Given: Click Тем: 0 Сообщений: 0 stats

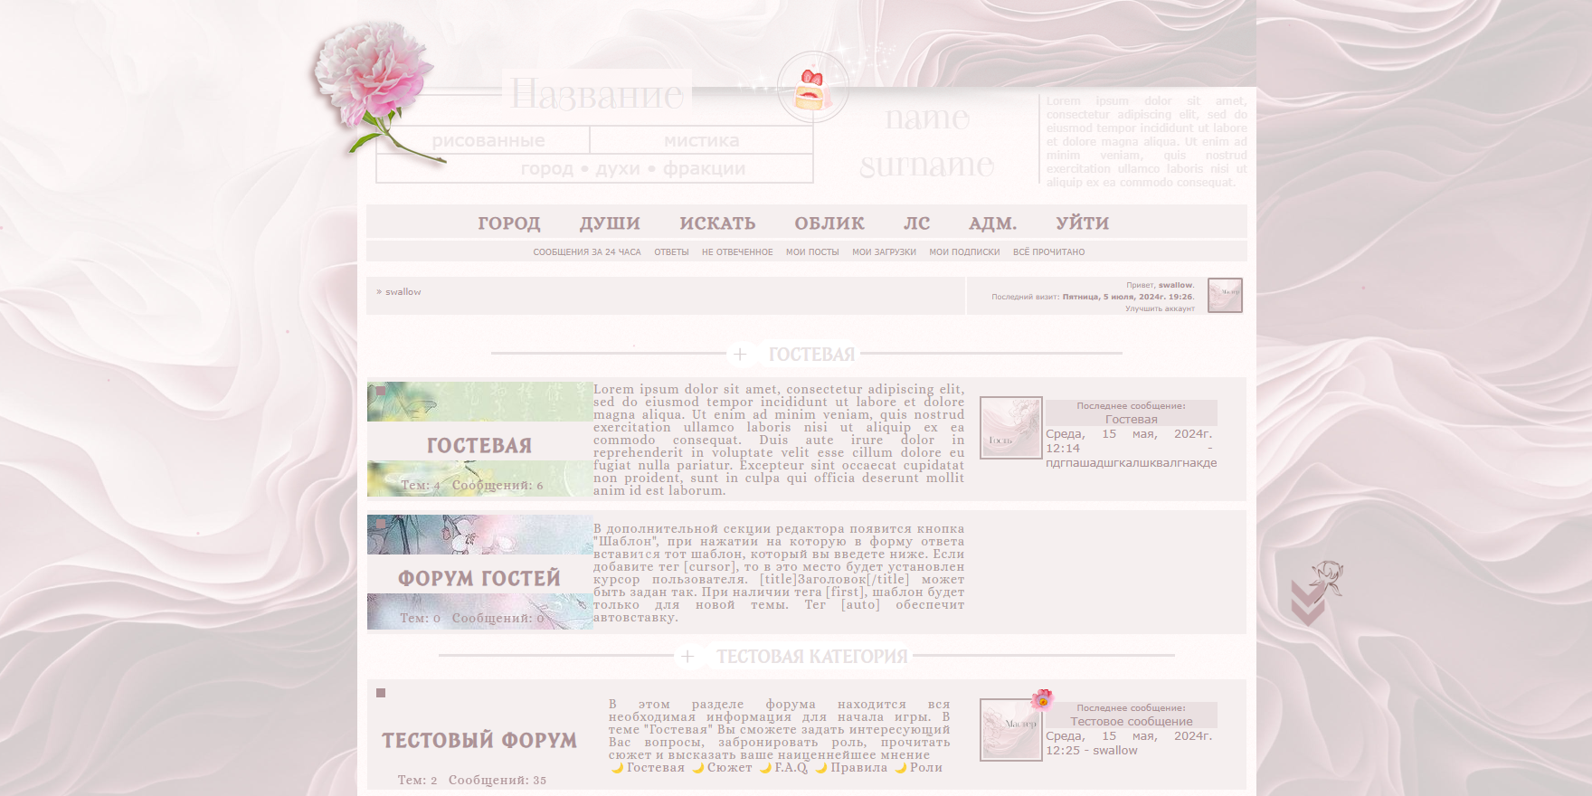Looking at the screenshot, I should [472, 619].
